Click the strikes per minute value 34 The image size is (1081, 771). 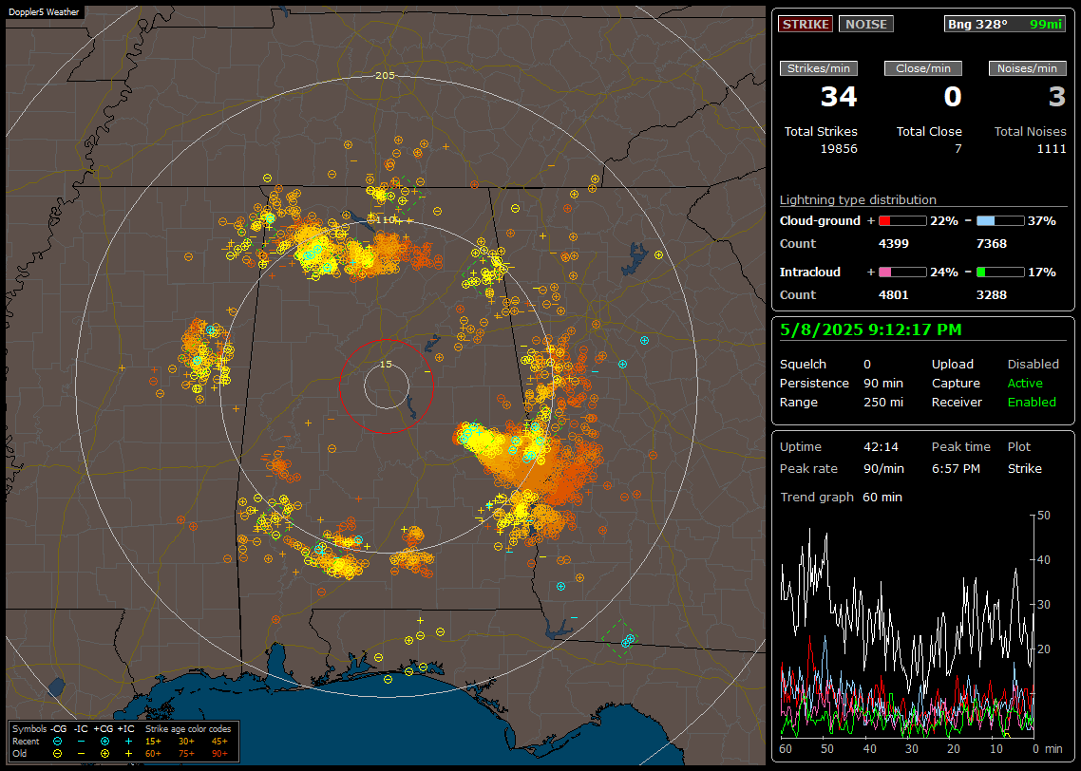[839, 97]
